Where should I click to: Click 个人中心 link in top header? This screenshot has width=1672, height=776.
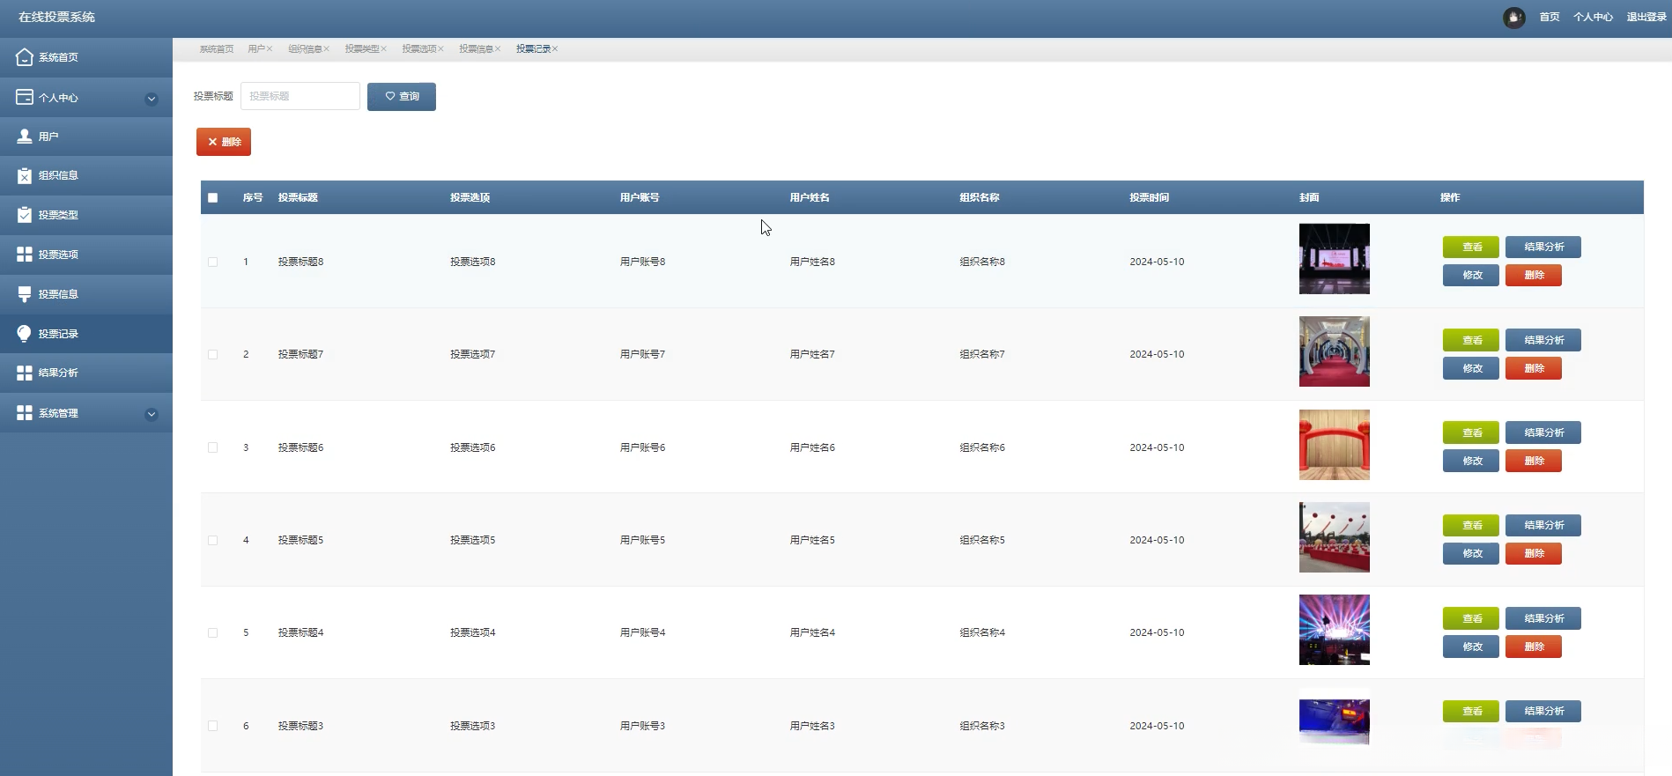point(1594,18)
